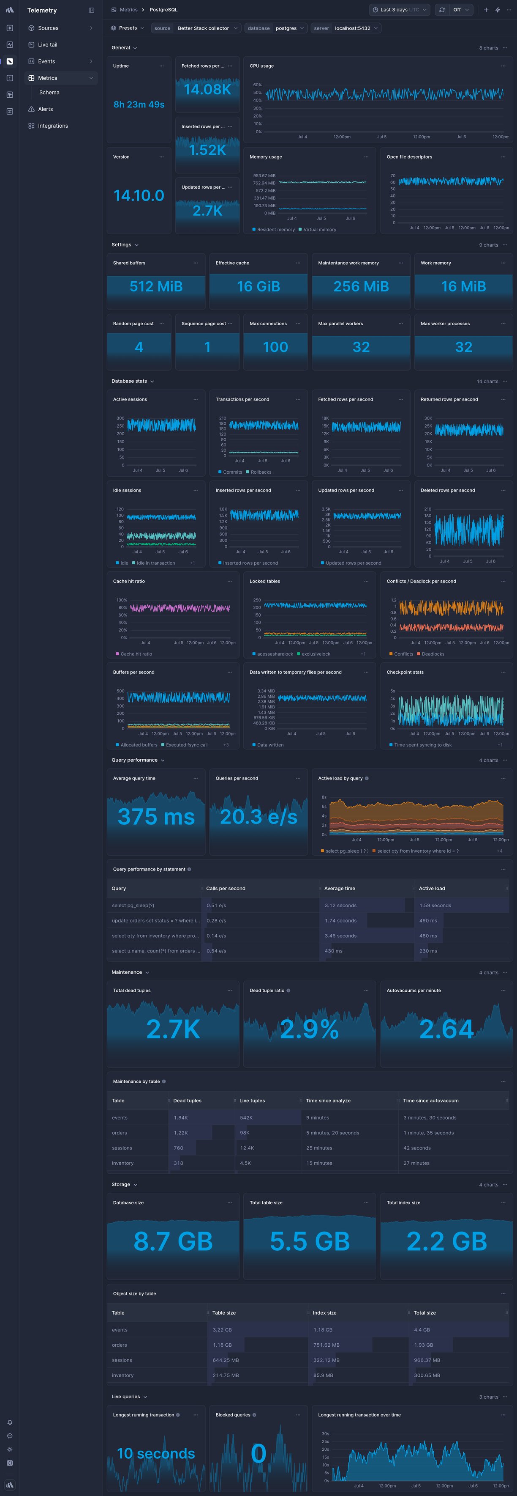Click the Cache hit ratio chart line

pyautogui.click(x=180, y=608)
